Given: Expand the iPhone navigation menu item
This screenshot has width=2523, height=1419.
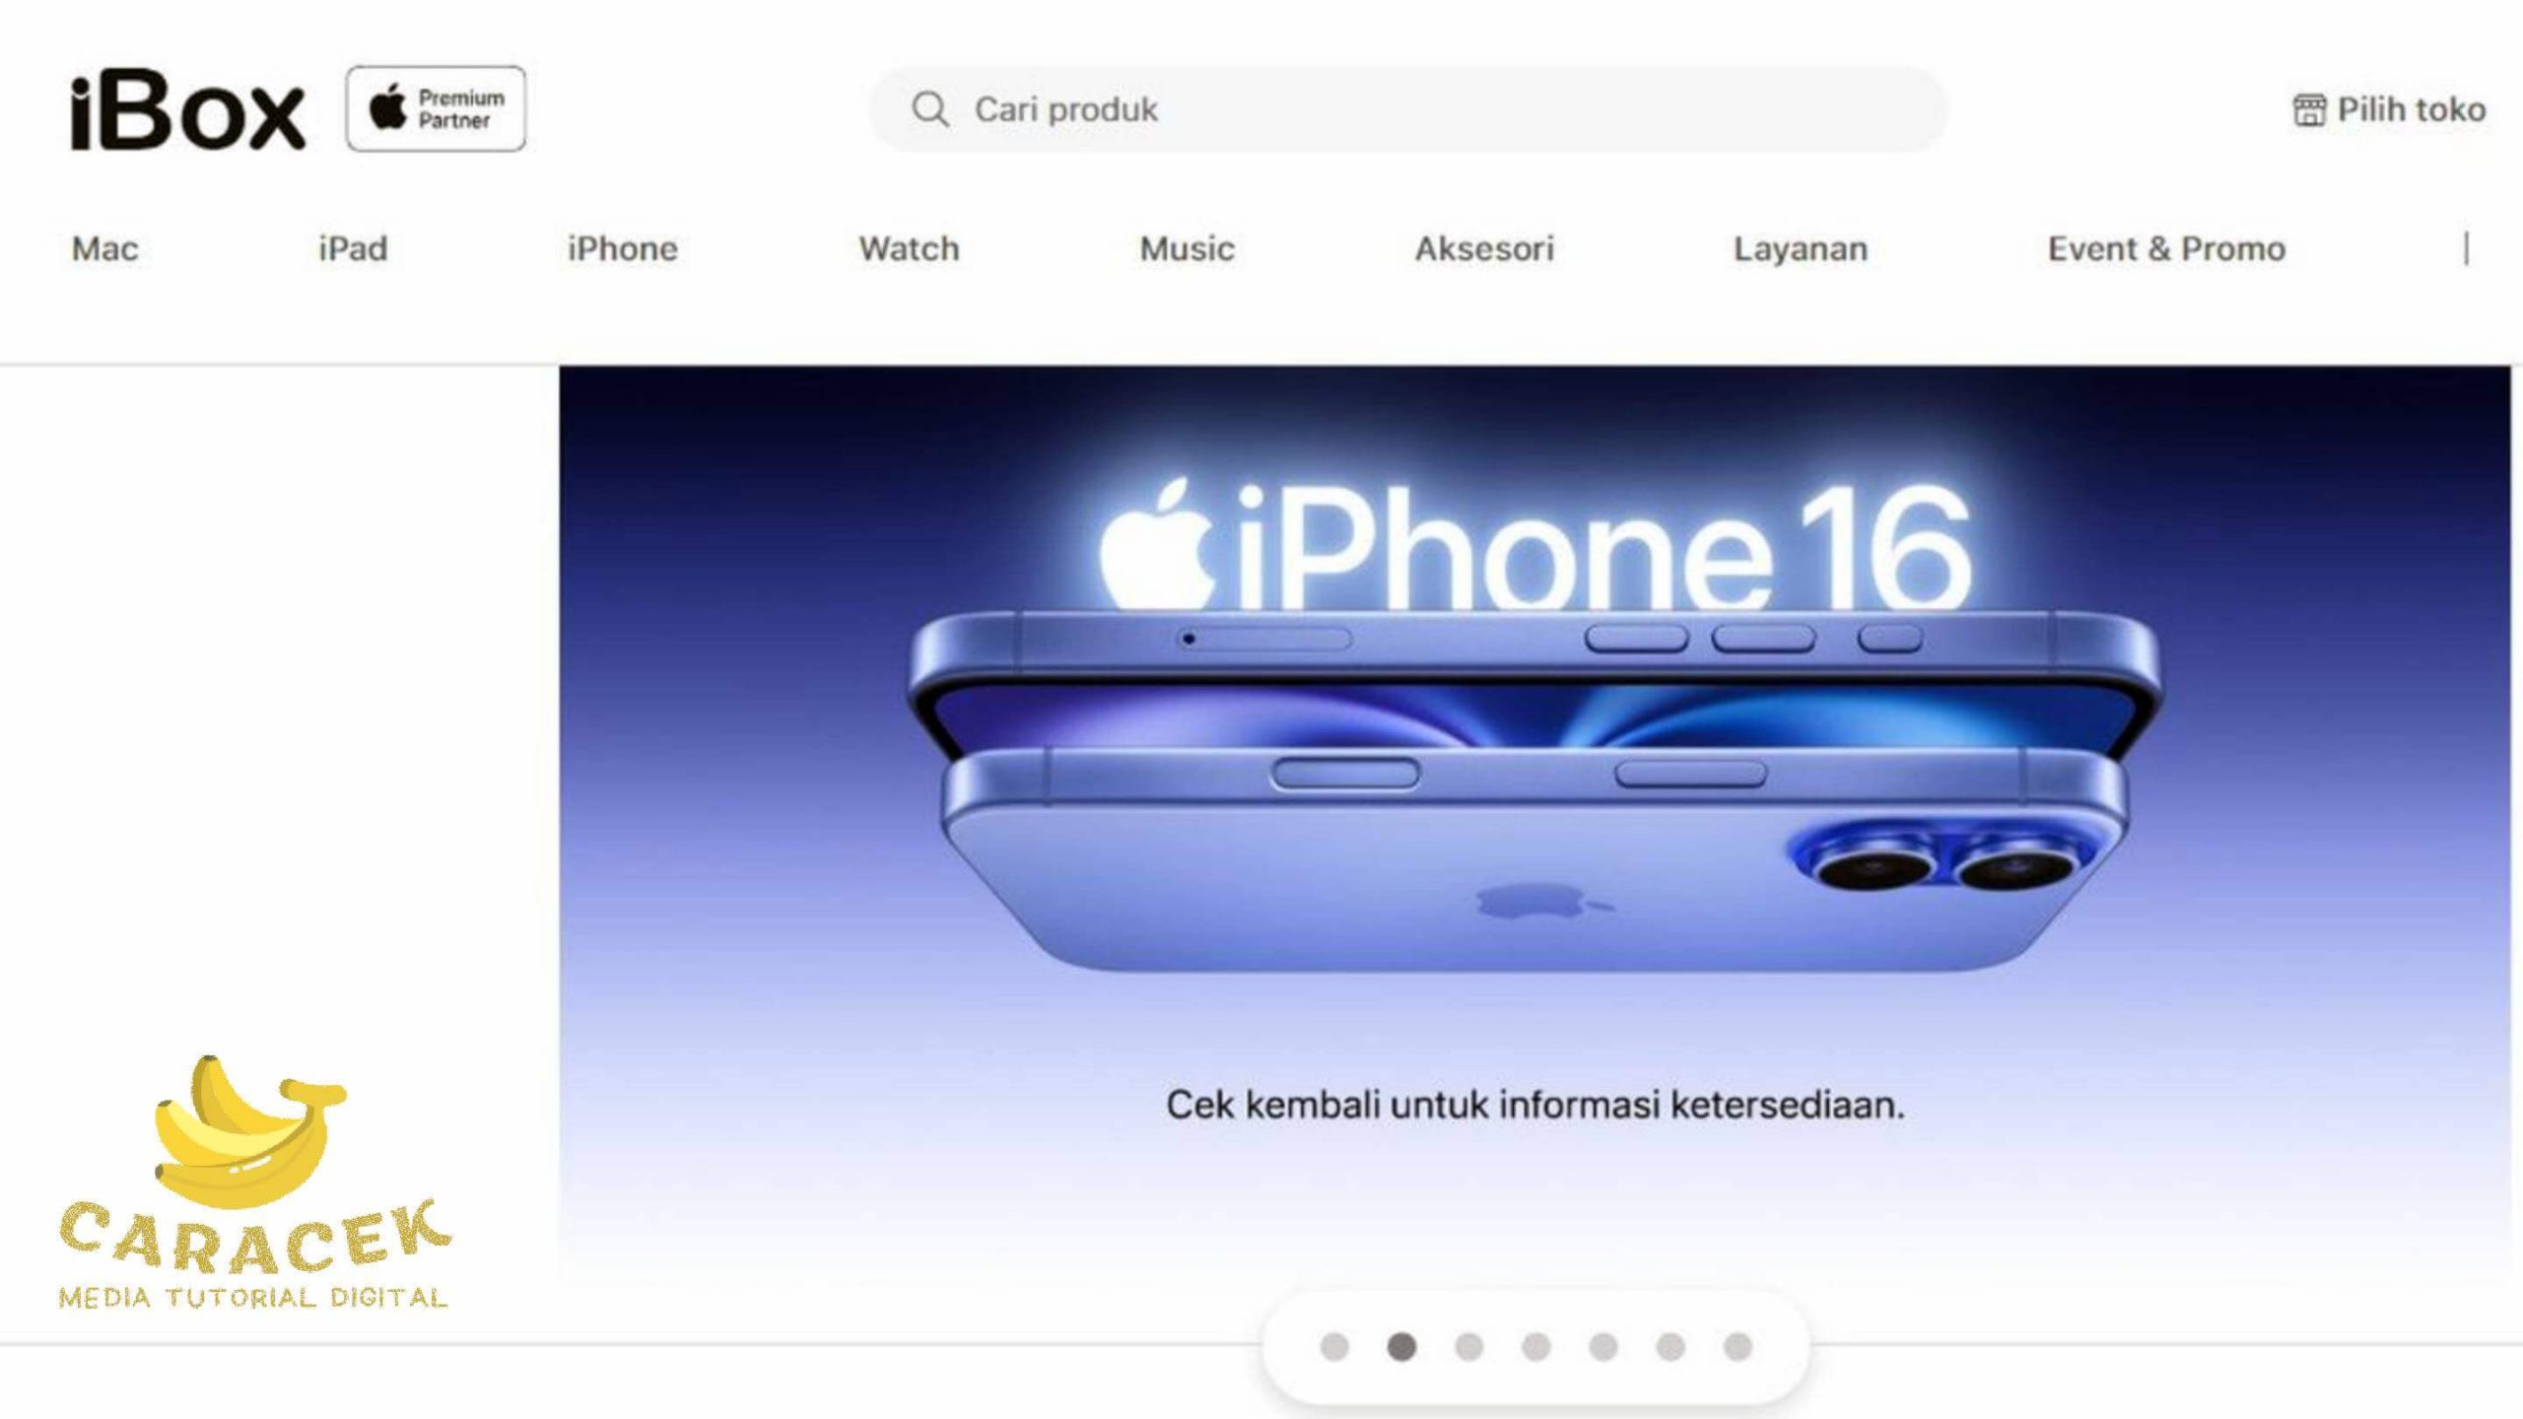Looking at the screenshot, I should [x=622, y=246].
